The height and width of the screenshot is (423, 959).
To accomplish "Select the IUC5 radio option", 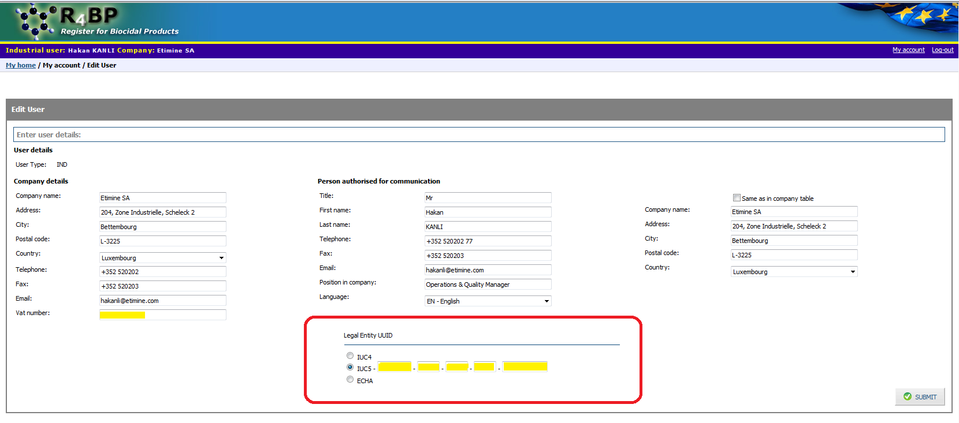I will click(350, 367).
